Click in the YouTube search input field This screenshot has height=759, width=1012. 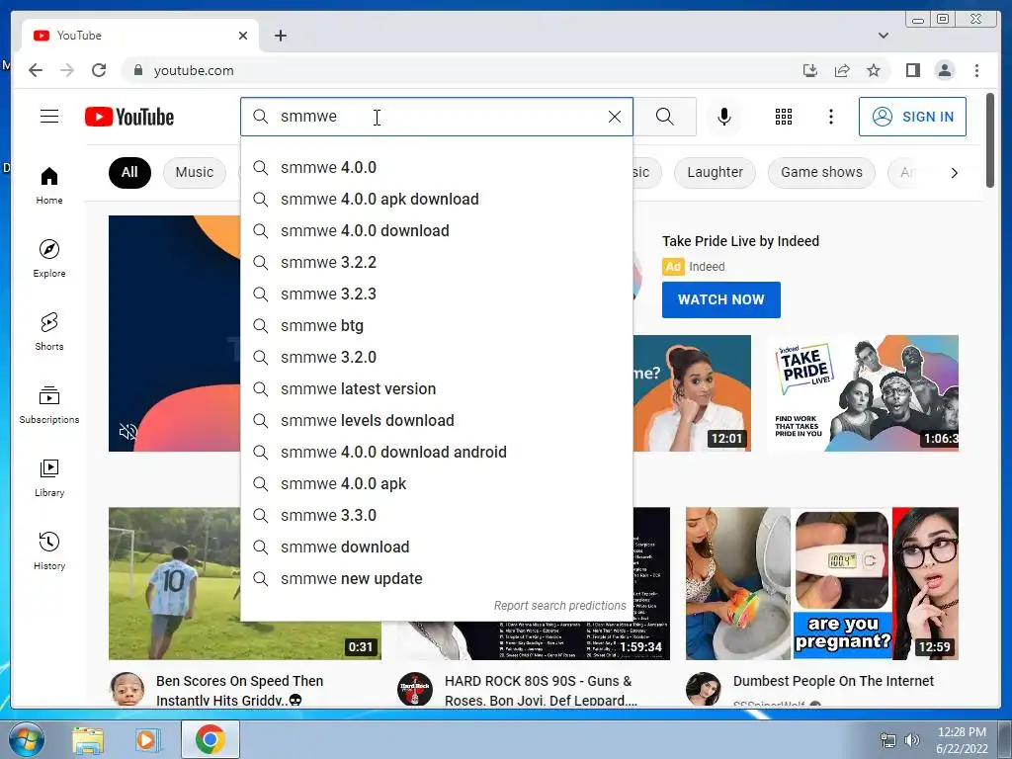(439, 117)
